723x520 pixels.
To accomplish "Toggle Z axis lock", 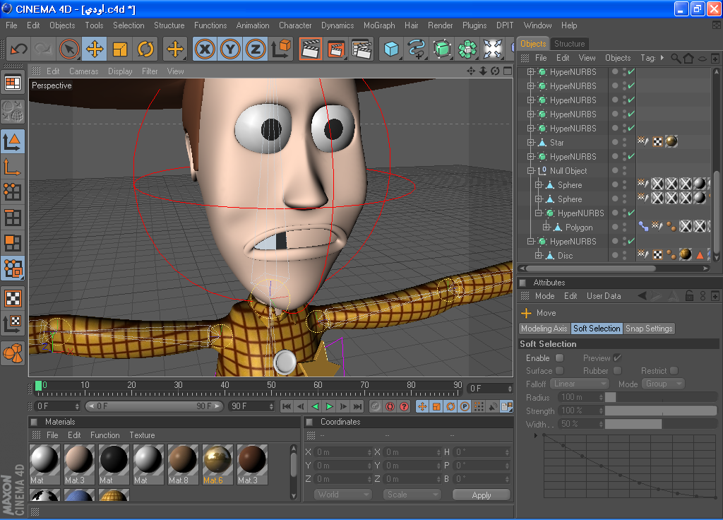I will [x=256, y=49].
